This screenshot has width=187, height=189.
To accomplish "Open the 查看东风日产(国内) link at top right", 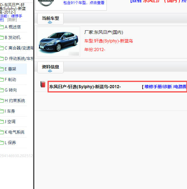I will (x=159, y=1).
